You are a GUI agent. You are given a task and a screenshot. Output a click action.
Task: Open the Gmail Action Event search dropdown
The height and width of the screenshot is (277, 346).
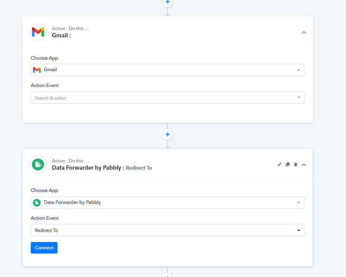click(167, 98)
